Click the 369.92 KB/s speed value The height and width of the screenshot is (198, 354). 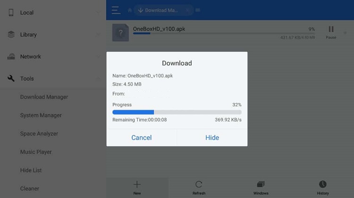228,120
